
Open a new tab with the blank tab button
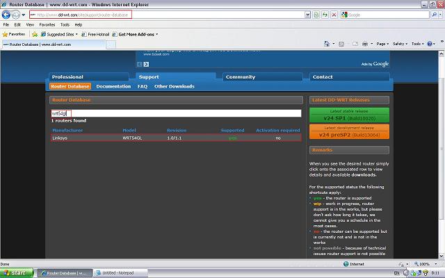pos(111,44)
